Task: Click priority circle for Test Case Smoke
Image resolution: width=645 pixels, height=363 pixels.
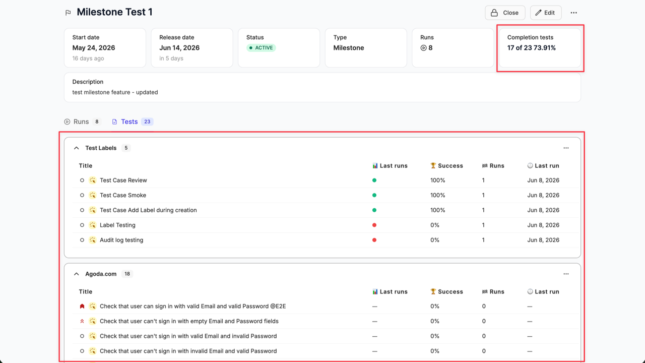Action: tap(82, 195)
